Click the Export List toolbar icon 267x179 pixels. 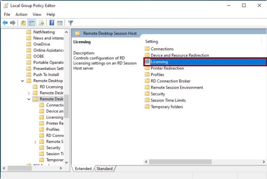pyautogui.click(x=41, y=23)
